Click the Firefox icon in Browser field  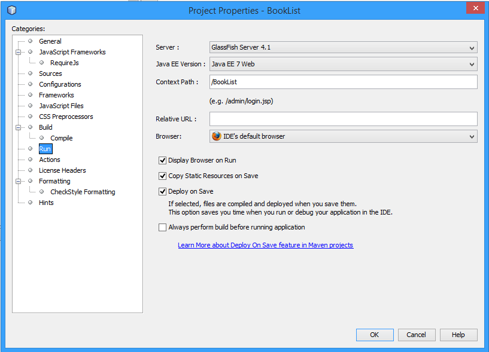[217, 136]
